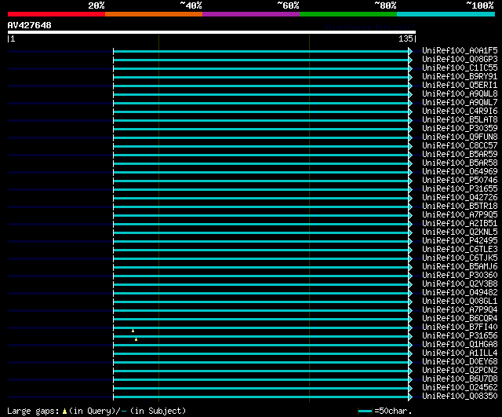502x417 pixels.
Task: Click the cyan alignment bar for UniRef100_Q42726
Action: point(261,198)
